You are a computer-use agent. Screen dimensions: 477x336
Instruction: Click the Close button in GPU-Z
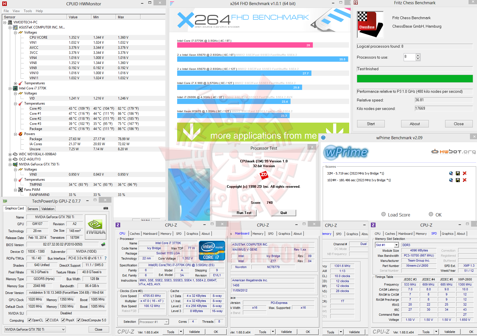click(x=98, y=330)
